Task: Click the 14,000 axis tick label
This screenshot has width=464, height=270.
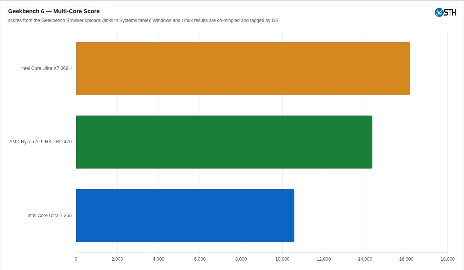Action: click(x=365, y=259)
